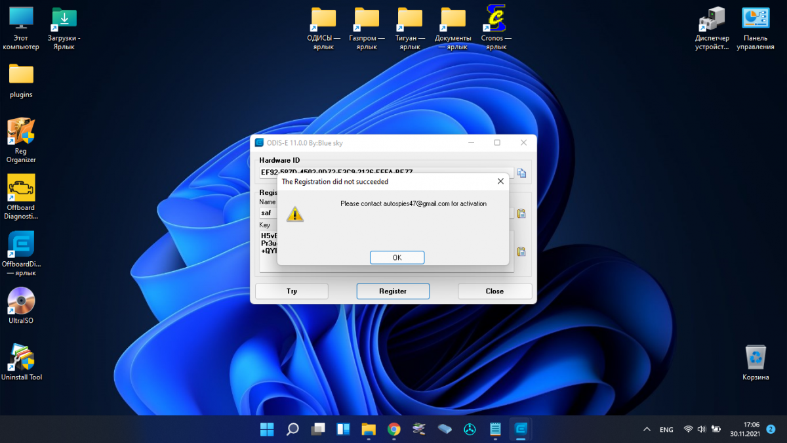Open Google Chrome from the taskbar
Image resolution: width=787 pixels, height=443 pixels.
click(393, 429)
